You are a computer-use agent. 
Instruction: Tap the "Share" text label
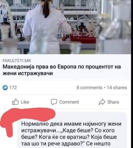[113, 102]
